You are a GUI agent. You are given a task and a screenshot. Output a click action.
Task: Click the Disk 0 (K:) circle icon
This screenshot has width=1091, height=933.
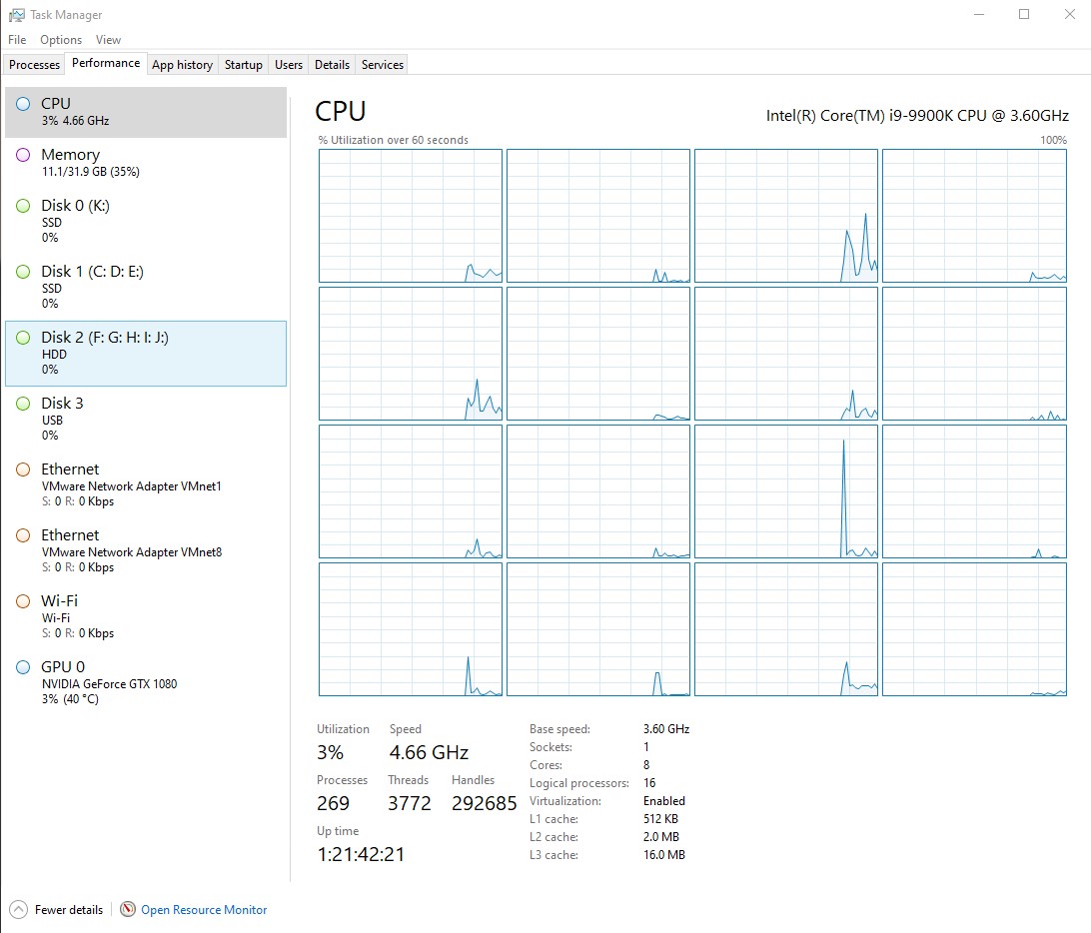tap(23, 206)
